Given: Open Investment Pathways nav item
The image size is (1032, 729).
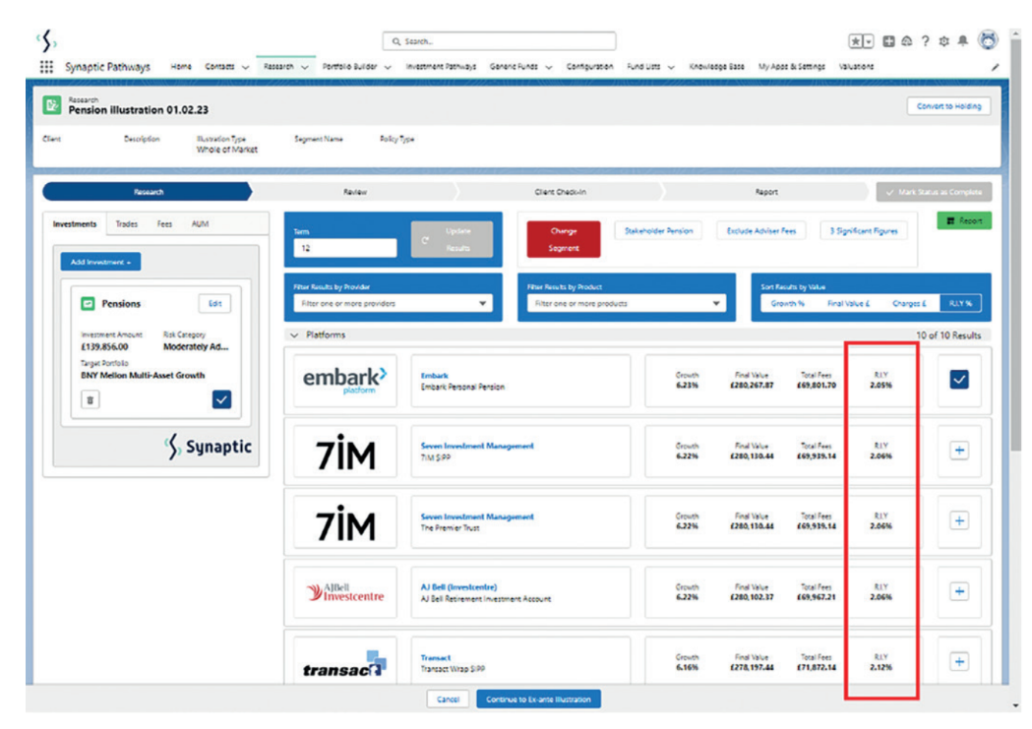Looking at the screenshot, I should point(441,67).
